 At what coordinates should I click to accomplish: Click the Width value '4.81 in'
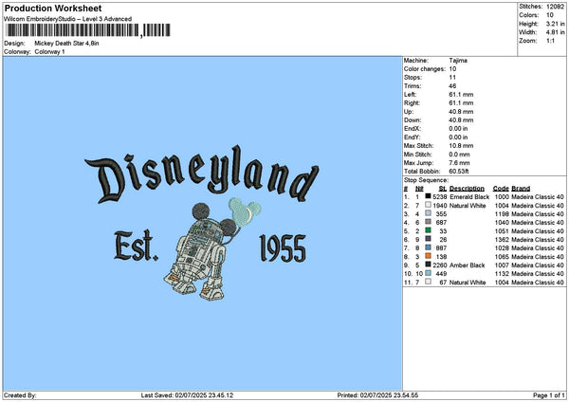[555, 32]
